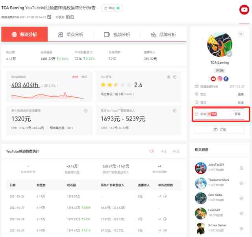Screen dimensions: 252x237
Task: Add Leinhart using its plus icon
Action: pyautogui.click(x=241, y=213)
